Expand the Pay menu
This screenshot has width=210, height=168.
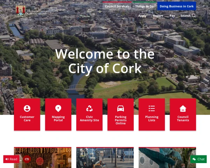pos(172,16)
